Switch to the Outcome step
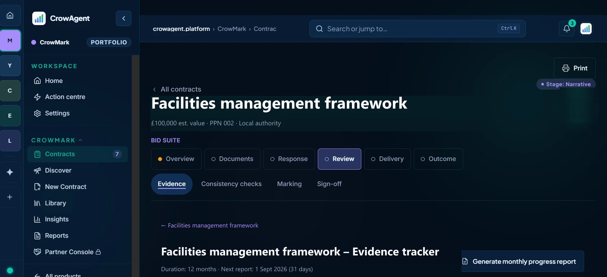 [x=438, y=159]
